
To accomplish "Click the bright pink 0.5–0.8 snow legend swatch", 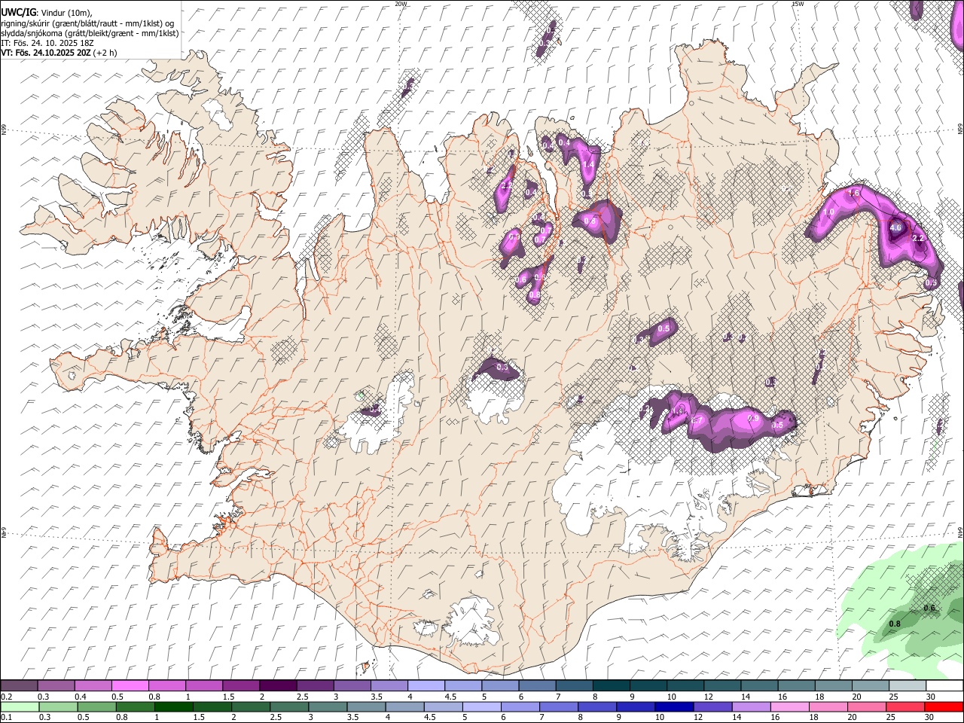I will [130, 686].
